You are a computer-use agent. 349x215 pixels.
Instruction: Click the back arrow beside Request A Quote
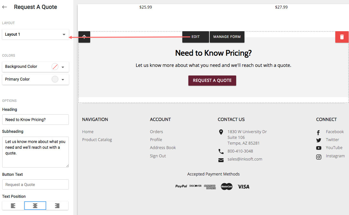click(4, 7)
